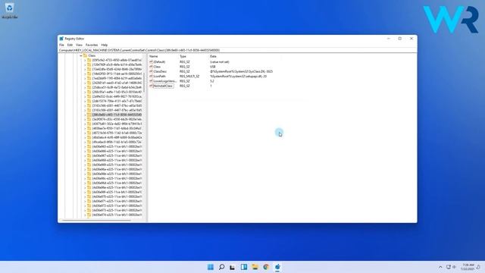This screenshot has width=485, height=273.
Task: Click the tree pane vertical scrollbar
Action: coord(145,82)
